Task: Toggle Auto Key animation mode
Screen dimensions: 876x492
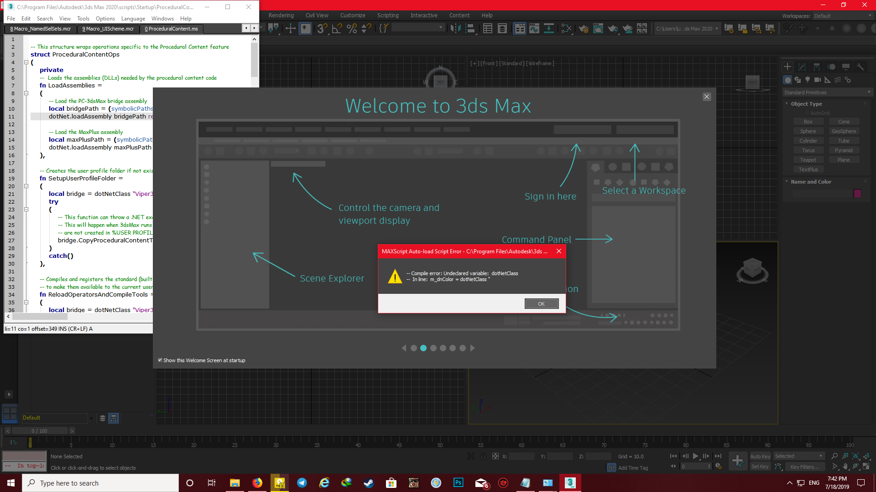Action: click(760, 456)
